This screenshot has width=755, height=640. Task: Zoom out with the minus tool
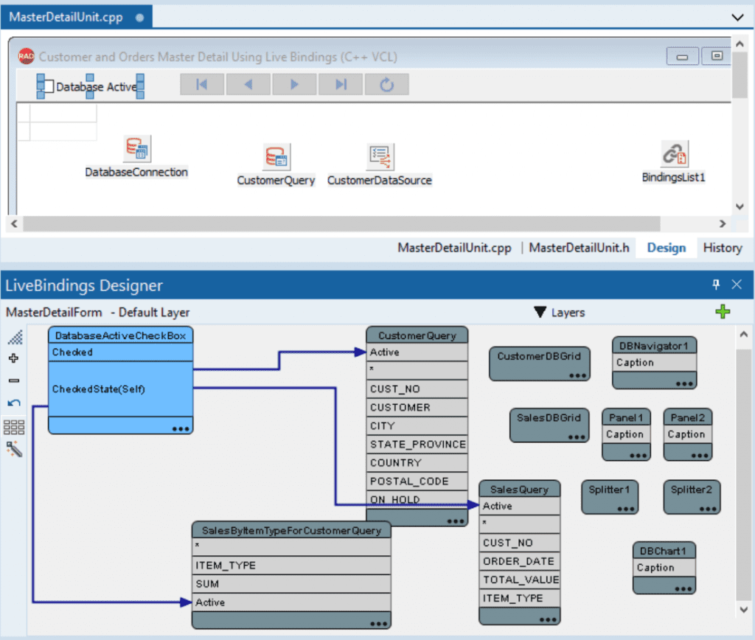pos(14,381)
